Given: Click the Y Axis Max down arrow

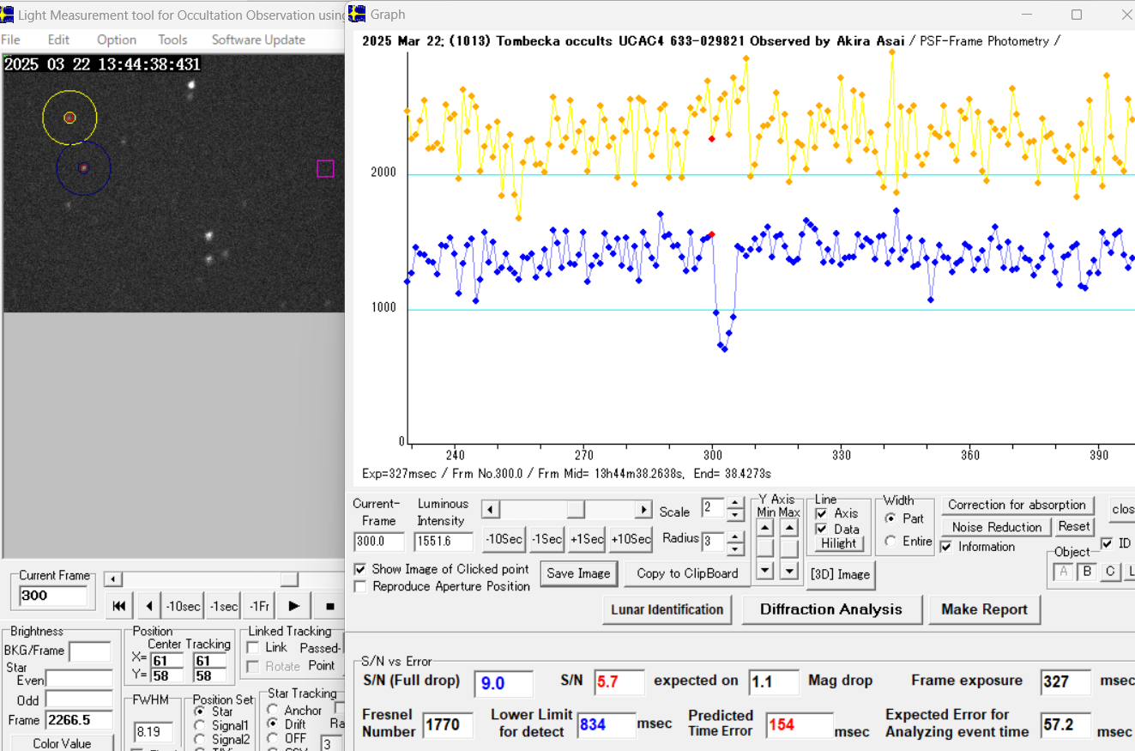Looking at the screenshot, I should (789, 570).
